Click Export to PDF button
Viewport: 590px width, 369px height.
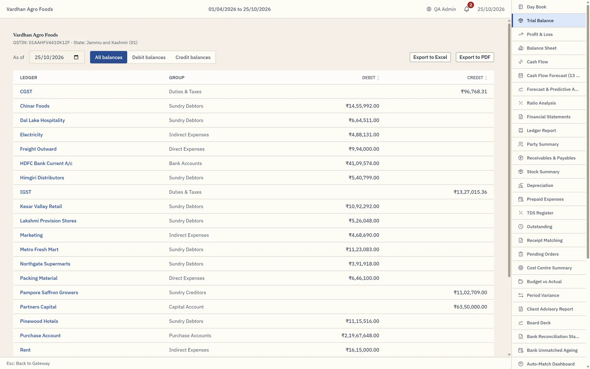(x=475, y=57)
